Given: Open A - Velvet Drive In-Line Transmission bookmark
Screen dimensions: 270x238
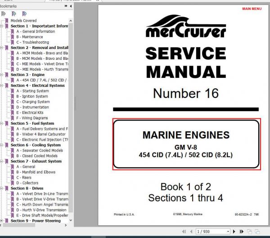Looking at the screenshot, I should (42, 194).
